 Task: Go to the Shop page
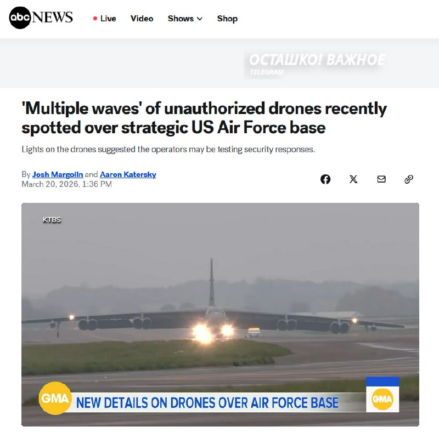click(x=227, y=19)
